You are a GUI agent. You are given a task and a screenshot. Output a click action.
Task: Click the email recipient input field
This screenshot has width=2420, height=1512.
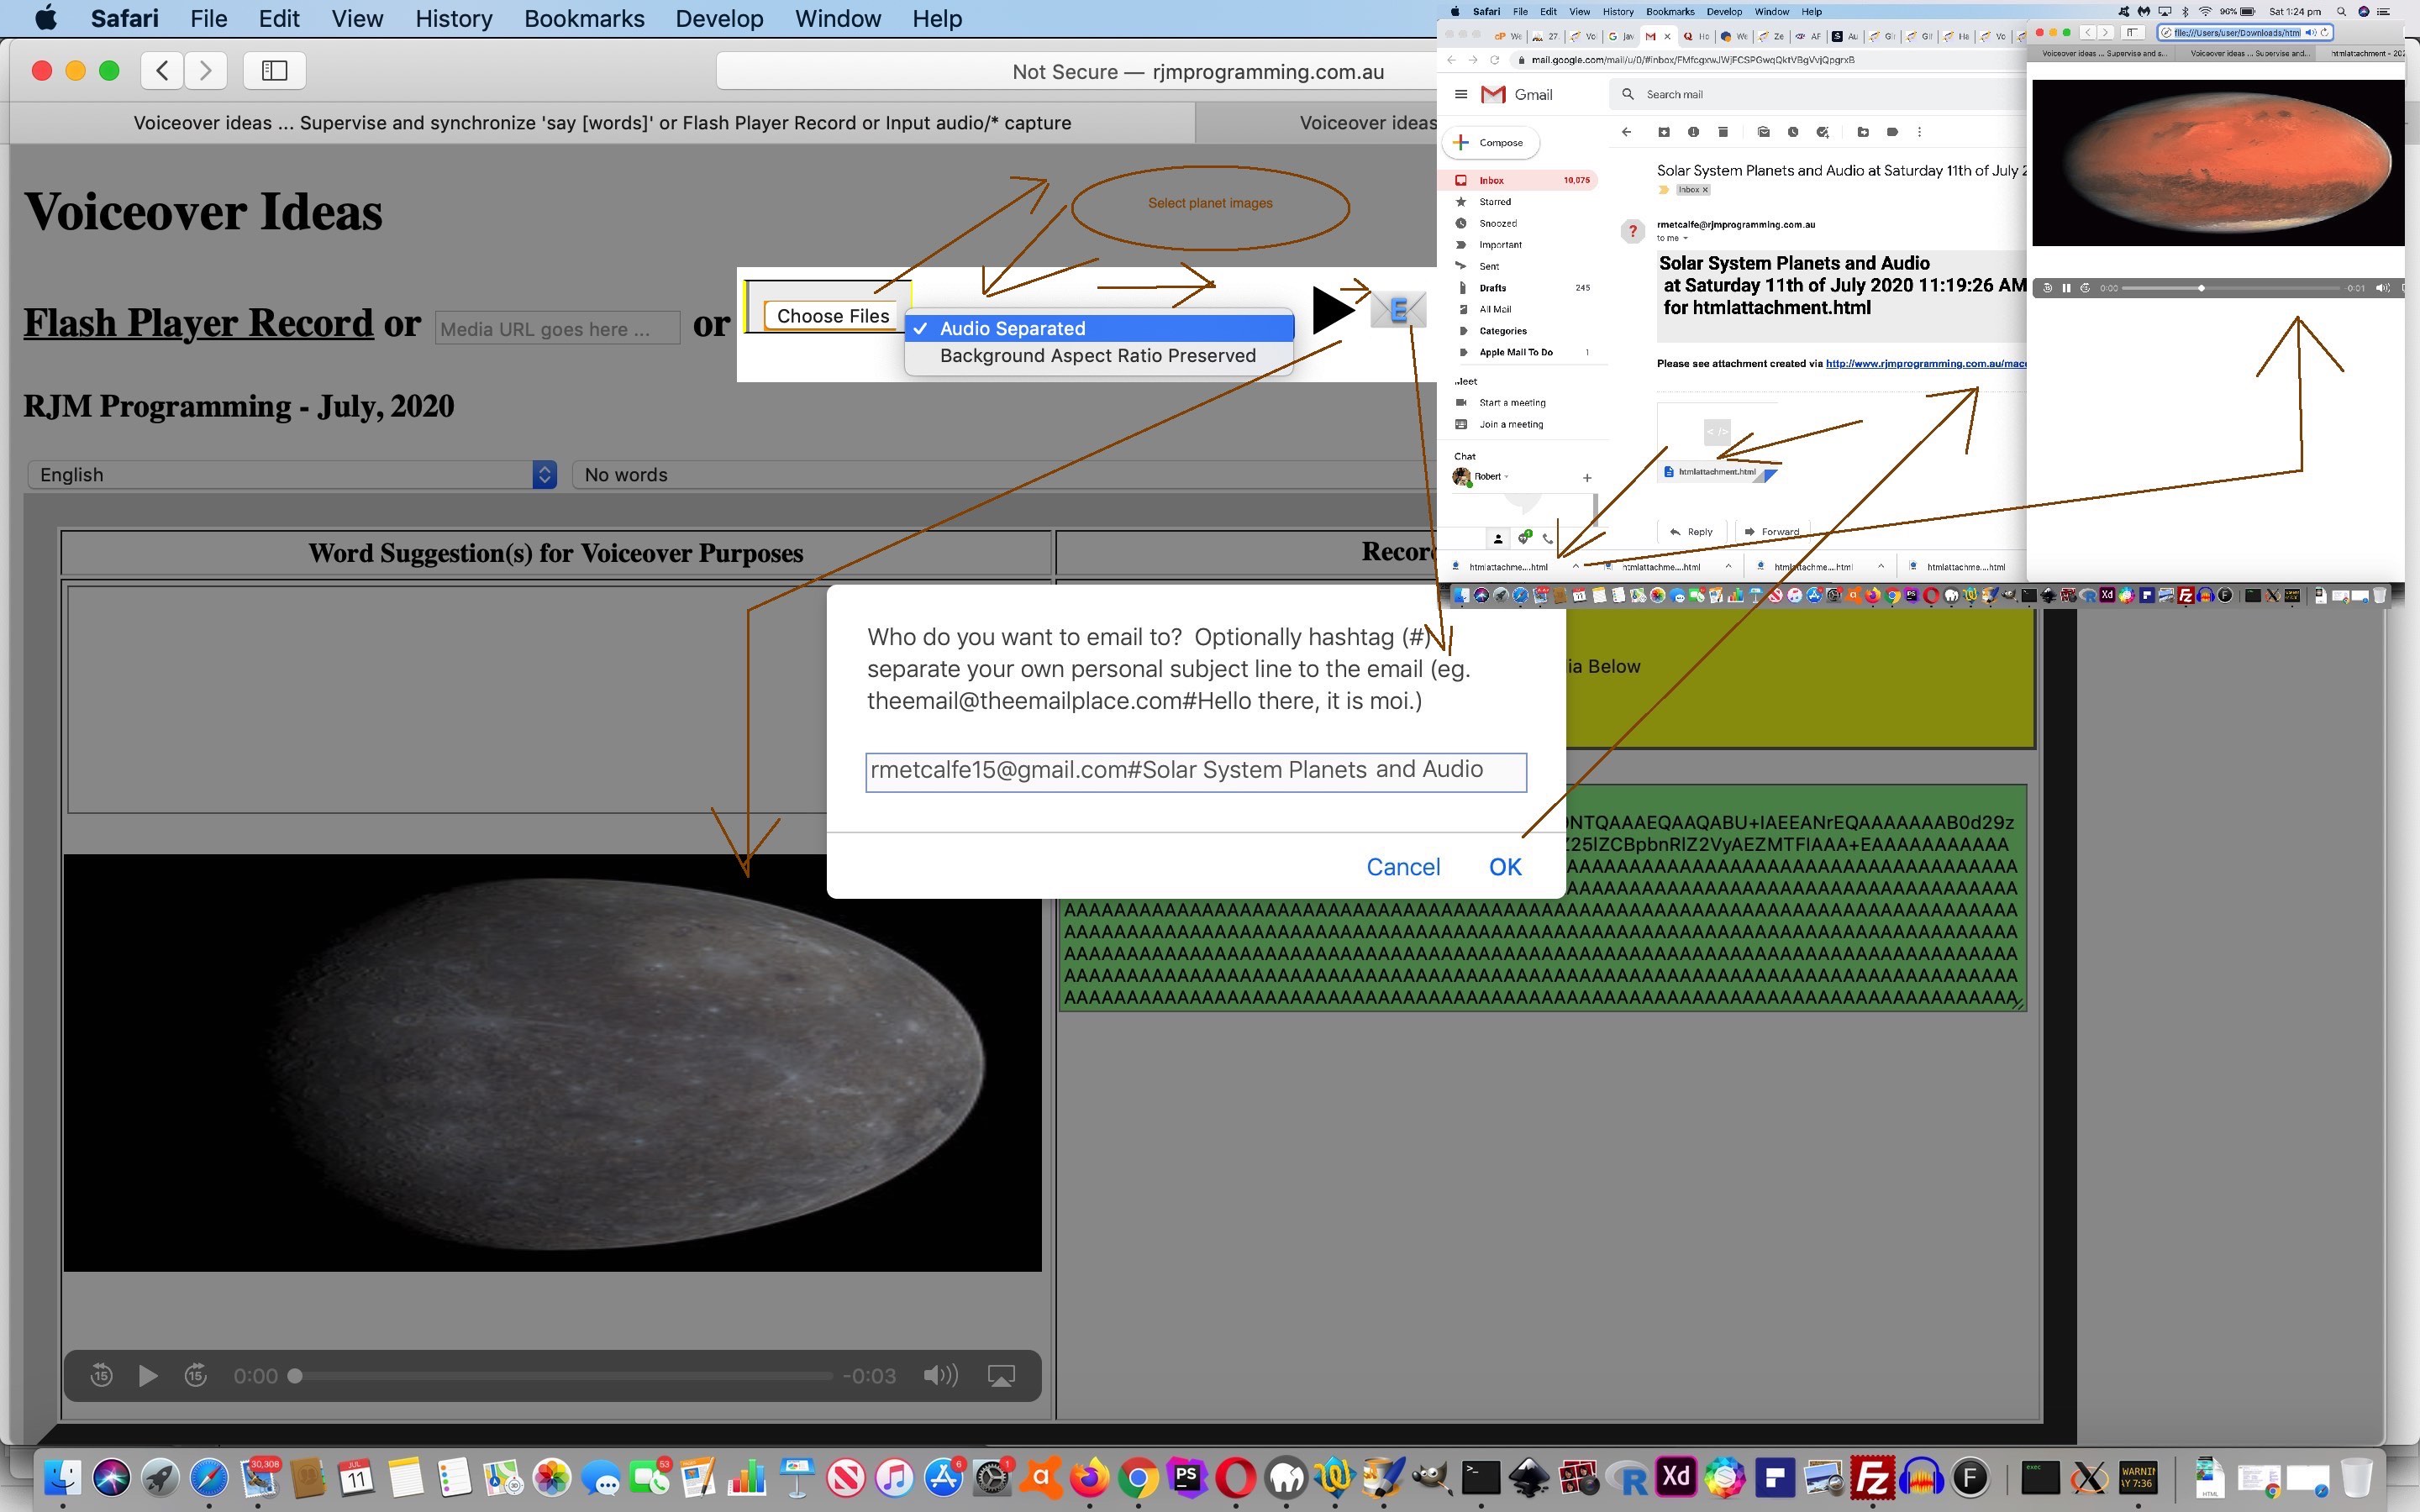(x=1195, y=770)
